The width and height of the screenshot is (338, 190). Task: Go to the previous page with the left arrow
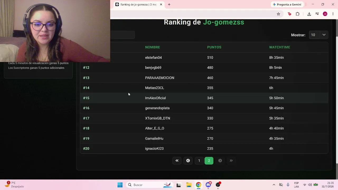pos(188,160)
